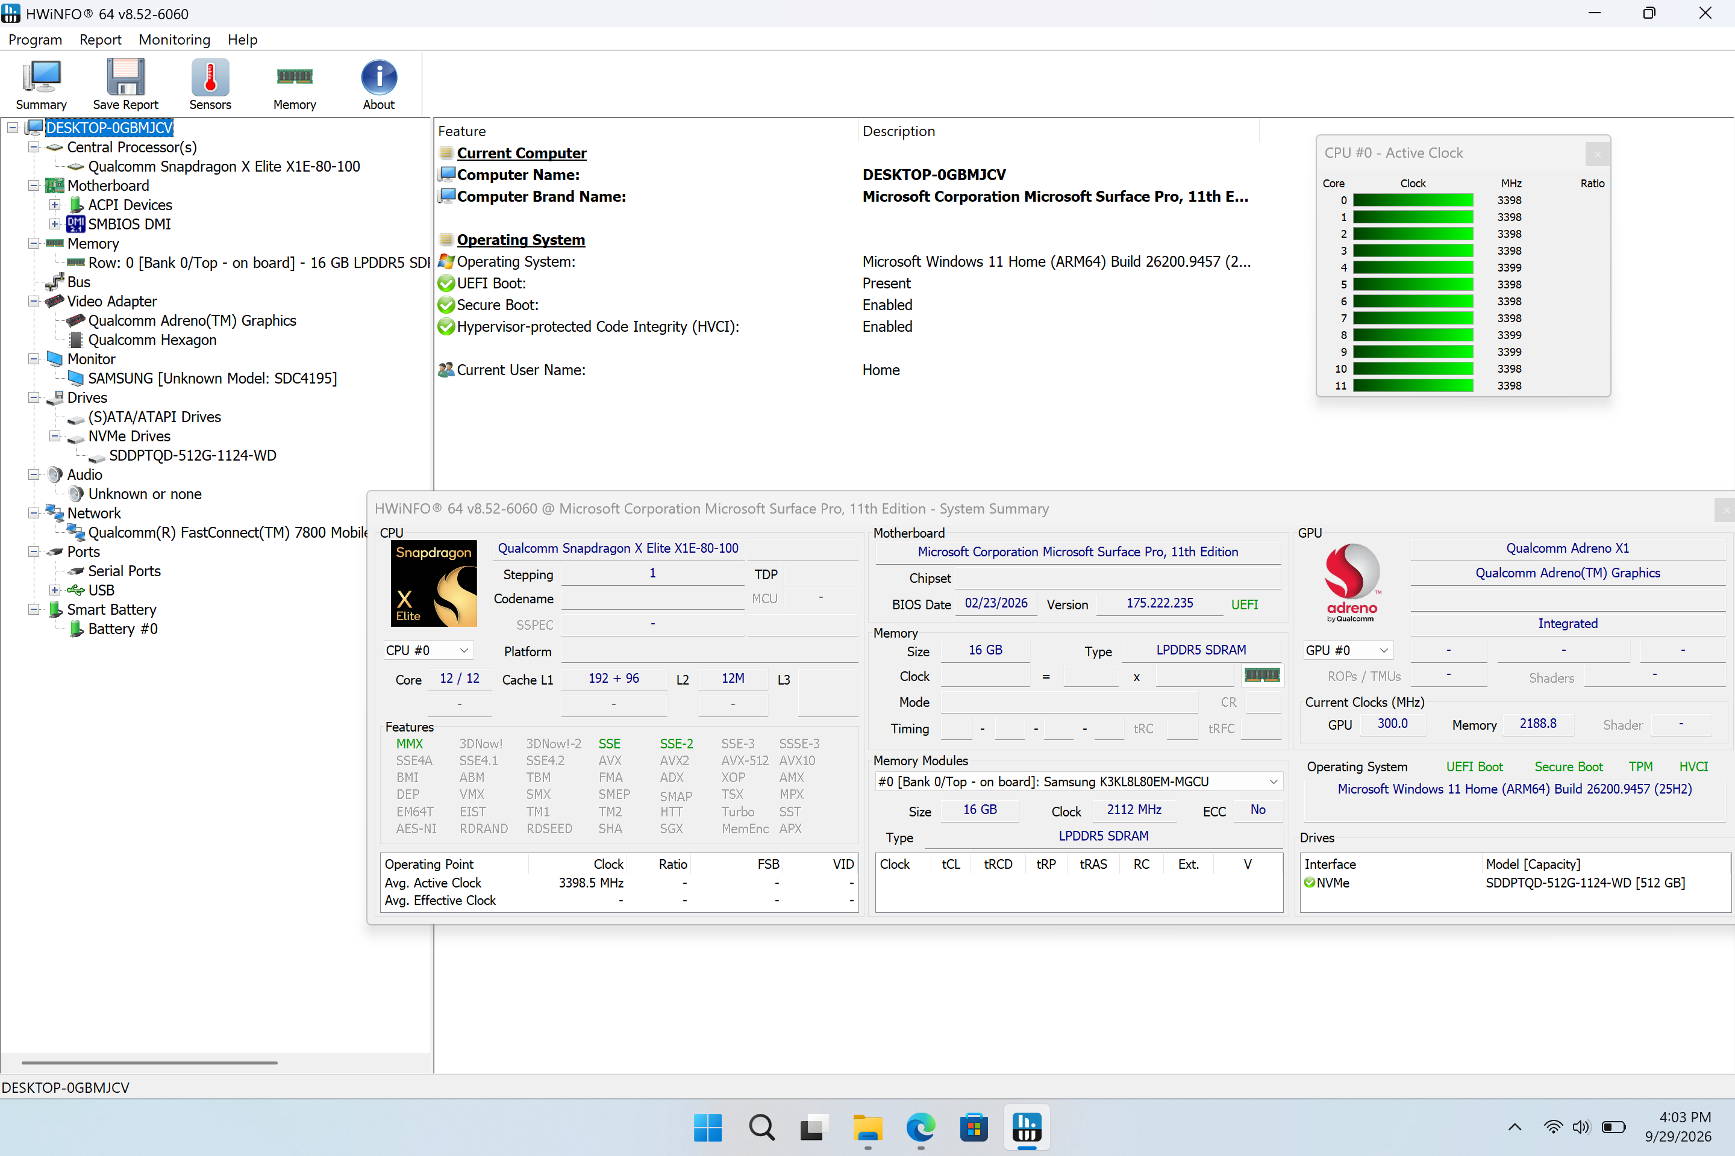The height and width of the screenshot is (1156, 1735).
Task: Select SDDPTQD-512G-1124-WD drive in tree
Action: (193, 456)
